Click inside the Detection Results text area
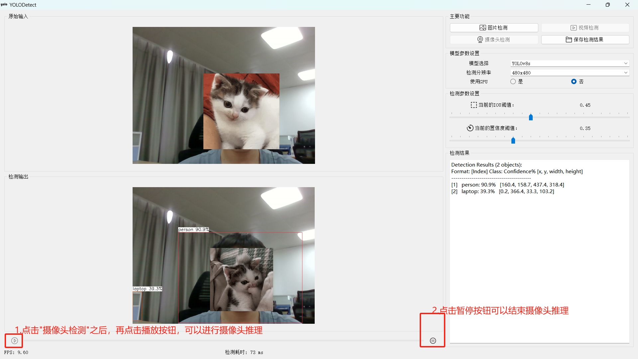Viewport: 638px width, 359px height. [538, 233]
